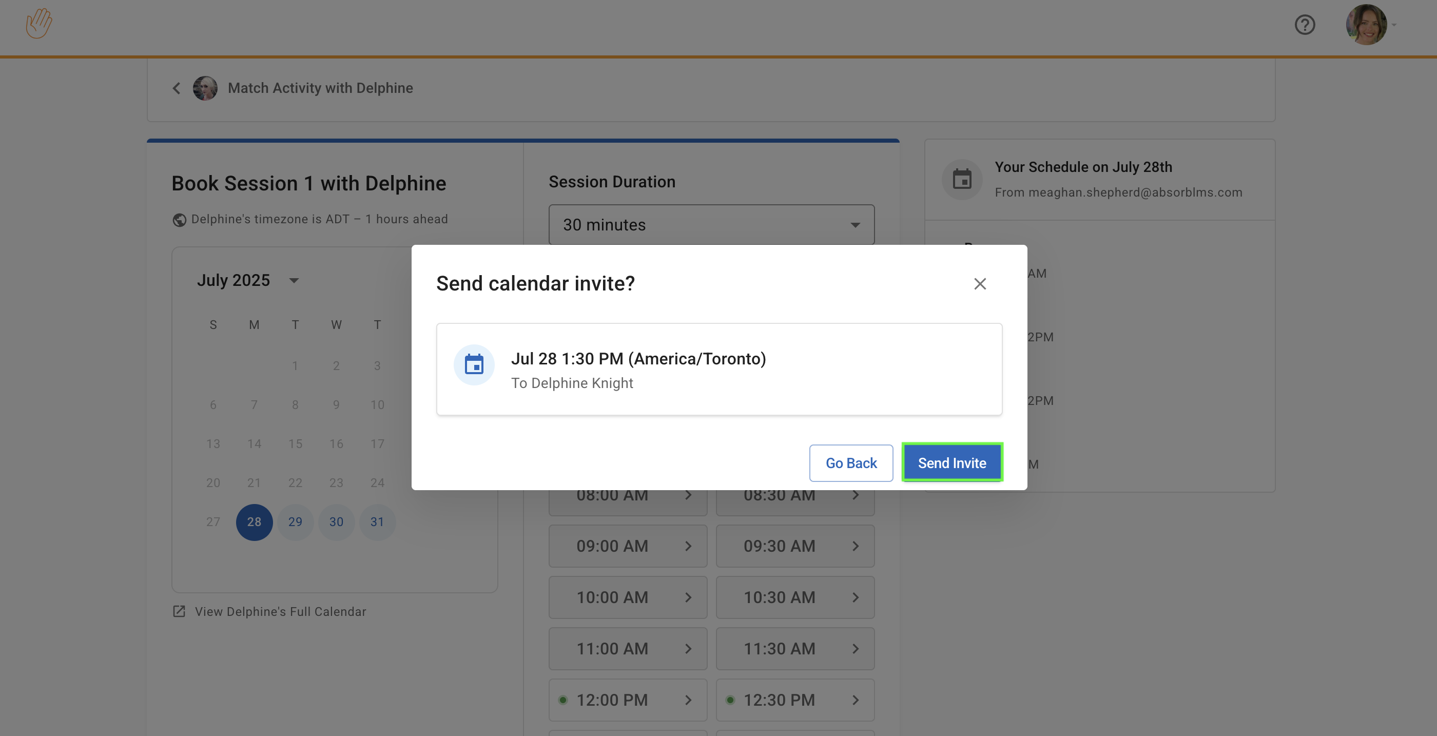The image size is (1437, 736).
Task: Choose July 31 on the calendar
Action: point(377,522)
